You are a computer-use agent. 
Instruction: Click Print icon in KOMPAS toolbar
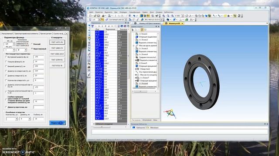(x=103, y=16)
